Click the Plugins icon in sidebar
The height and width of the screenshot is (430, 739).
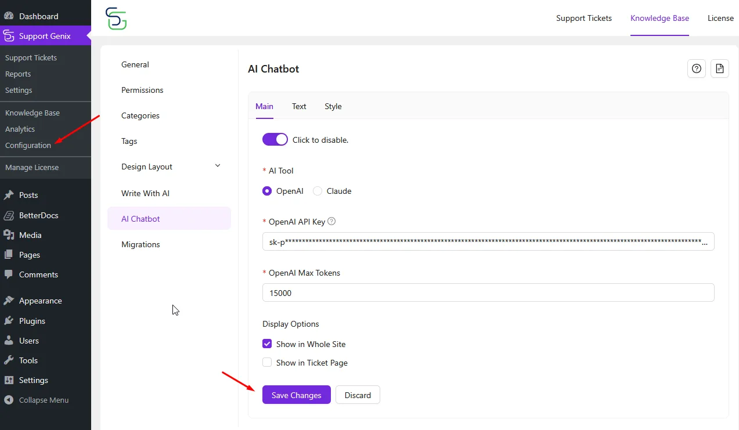tap(9, 321)
